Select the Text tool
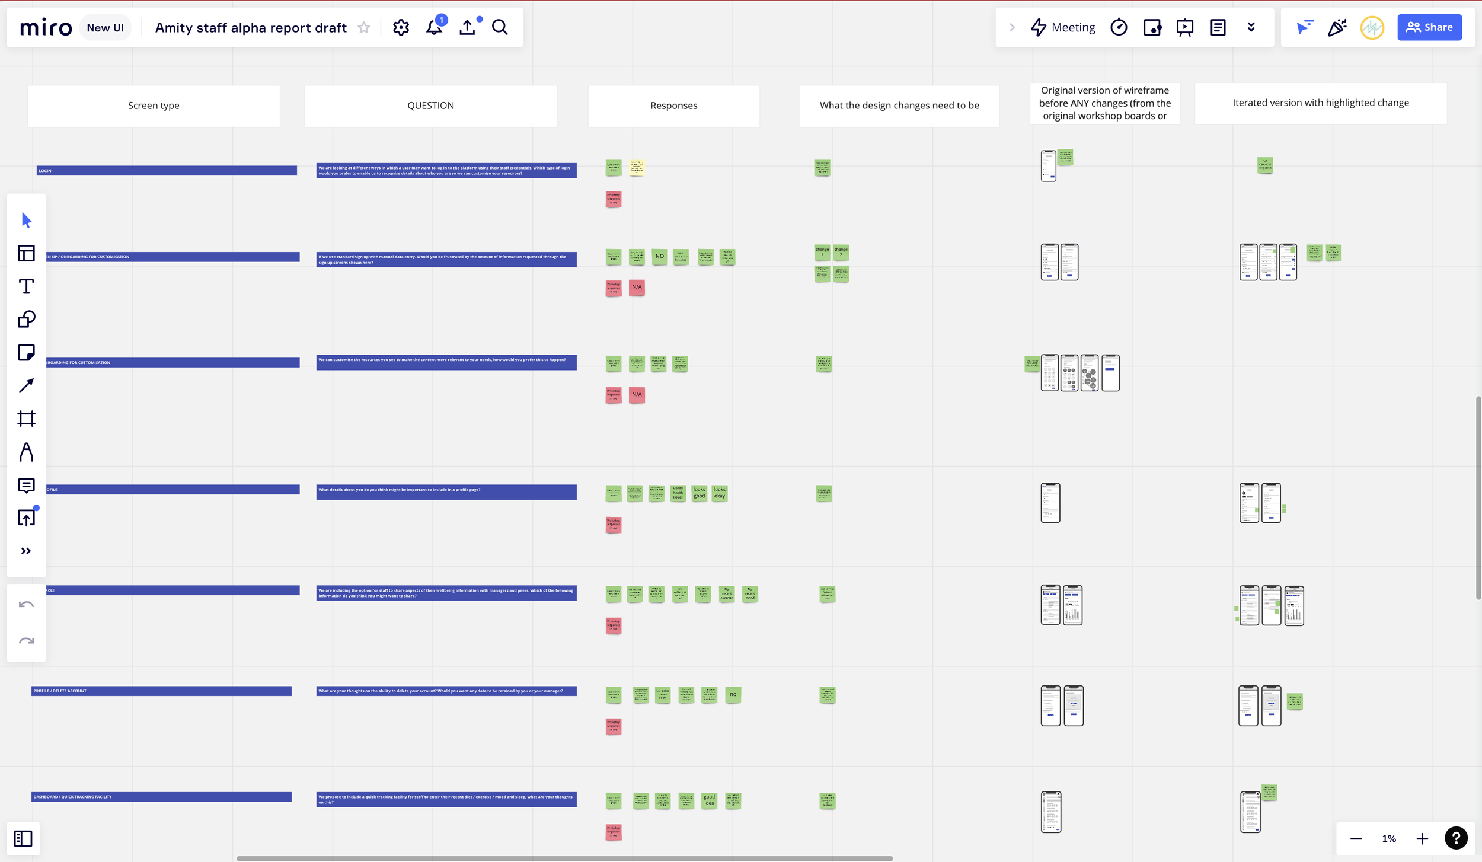 click(26, 286)
